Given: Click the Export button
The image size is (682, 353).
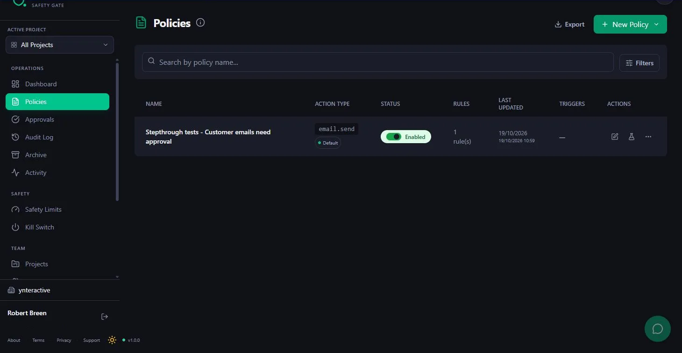Looking at the screenshot, I should [569, 24].
